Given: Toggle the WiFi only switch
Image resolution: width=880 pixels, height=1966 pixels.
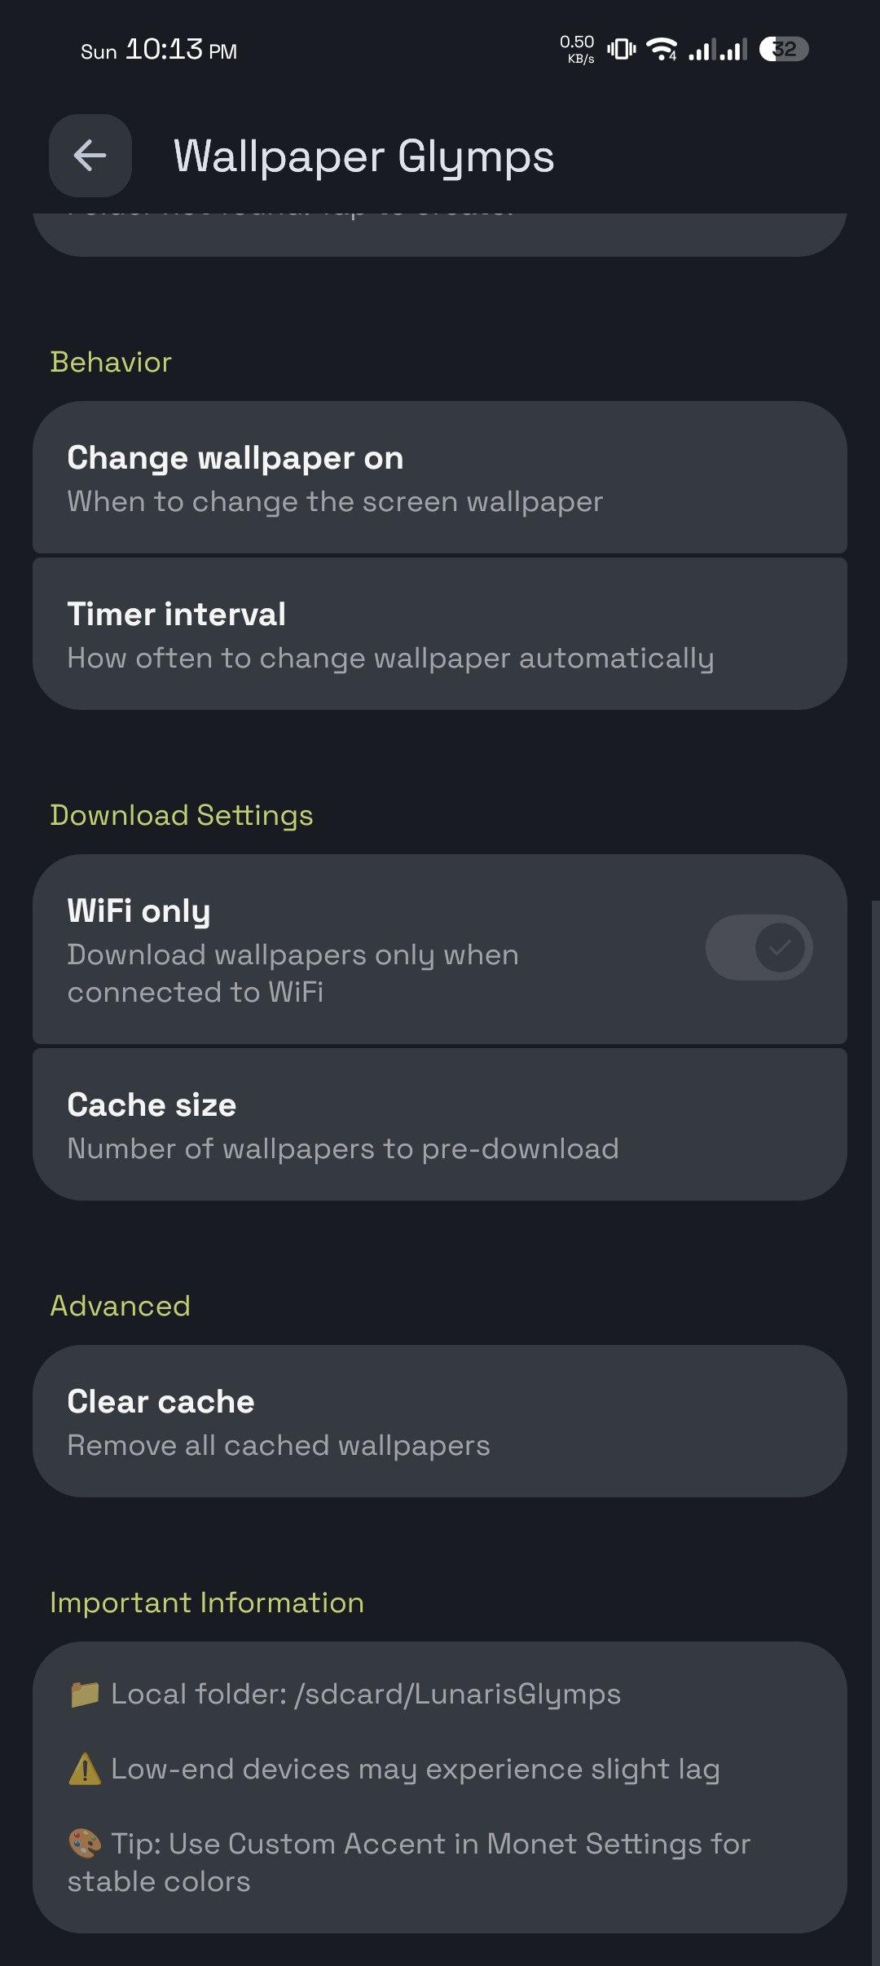Looking at the screenshot, I should click(x=759, y=947).
